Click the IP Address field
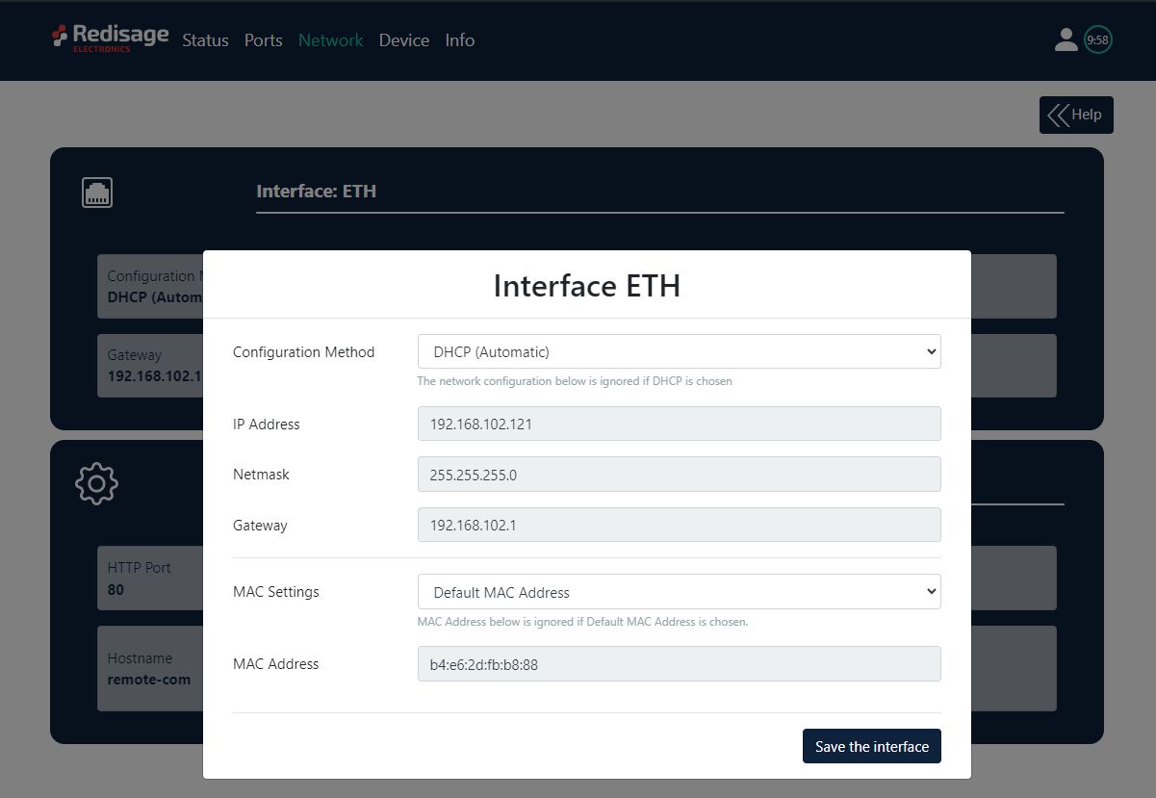Screen dimensions: 1156x798 point(679,424)
